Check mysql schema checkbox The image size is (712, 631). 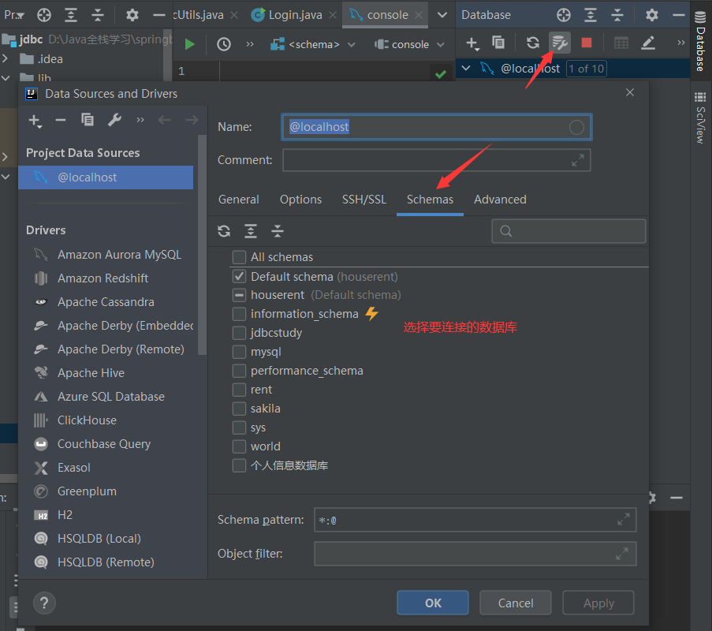point(239,352)
